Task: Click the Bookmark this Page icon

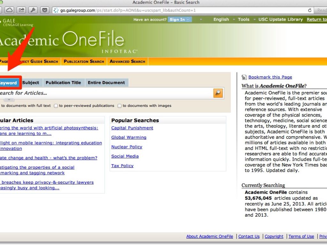Action: [x=244, y=77]
